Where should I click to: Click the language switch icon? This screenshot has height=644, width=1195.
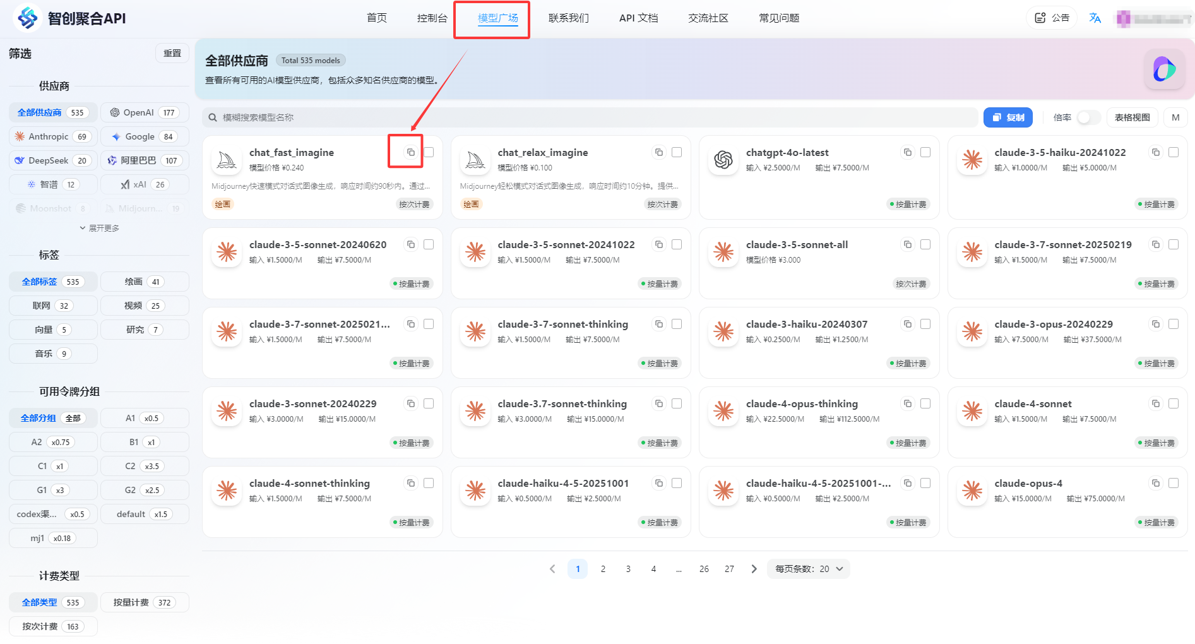(1095, 18)
